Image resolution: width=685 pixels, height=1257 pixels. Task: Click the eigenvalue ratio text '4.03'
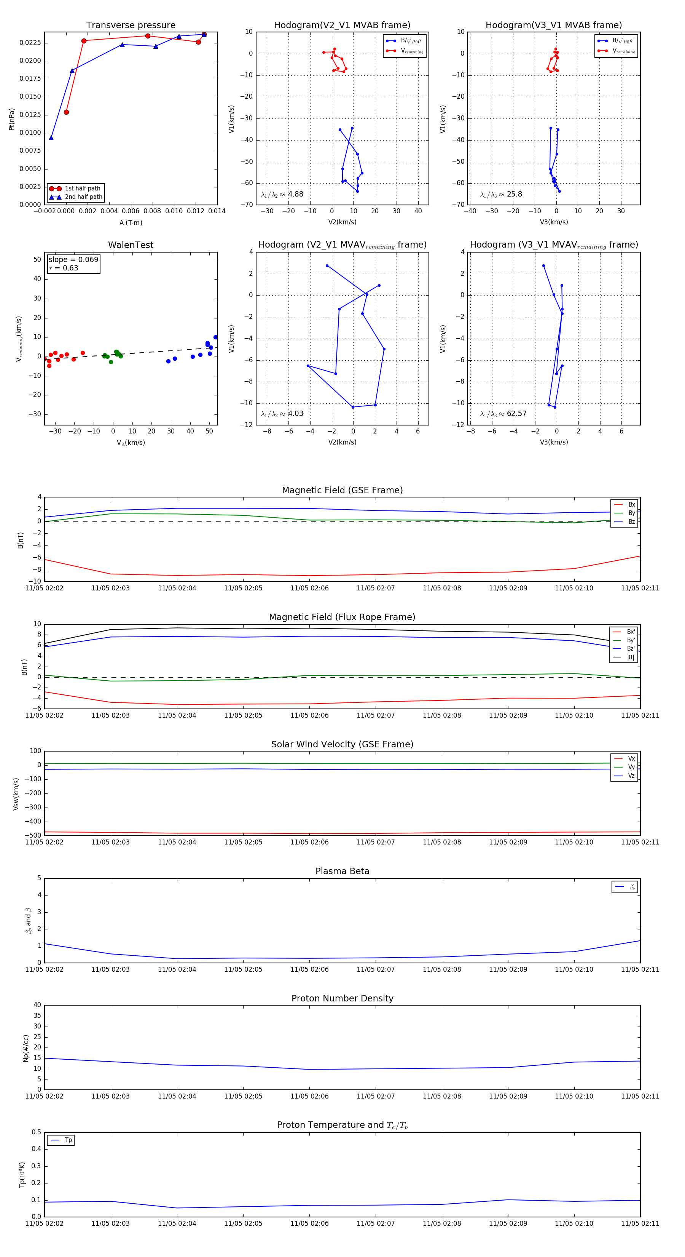pos(295,414)
